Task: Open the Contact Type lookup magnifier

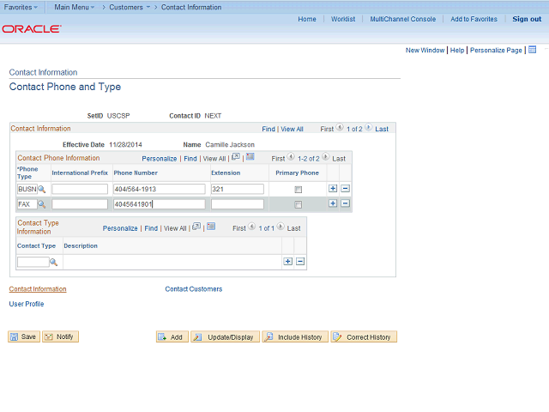Action: [53, 262]
